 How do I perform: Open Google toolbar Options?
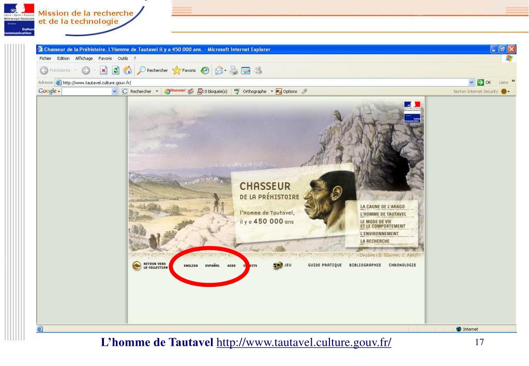coord(286,91)
